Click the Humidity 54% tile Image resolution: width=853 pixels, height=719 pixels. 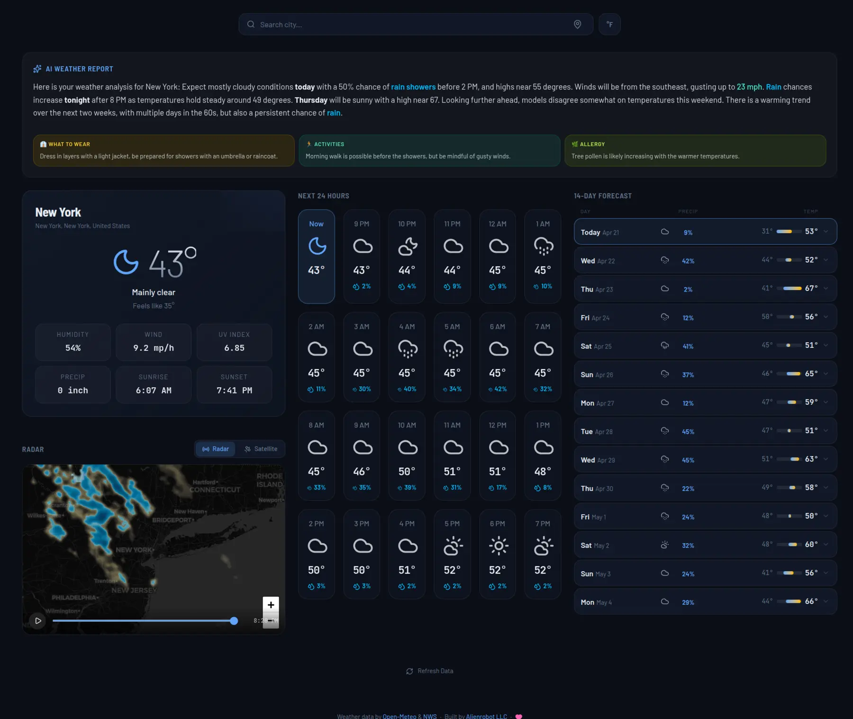(x=73, y=342)
